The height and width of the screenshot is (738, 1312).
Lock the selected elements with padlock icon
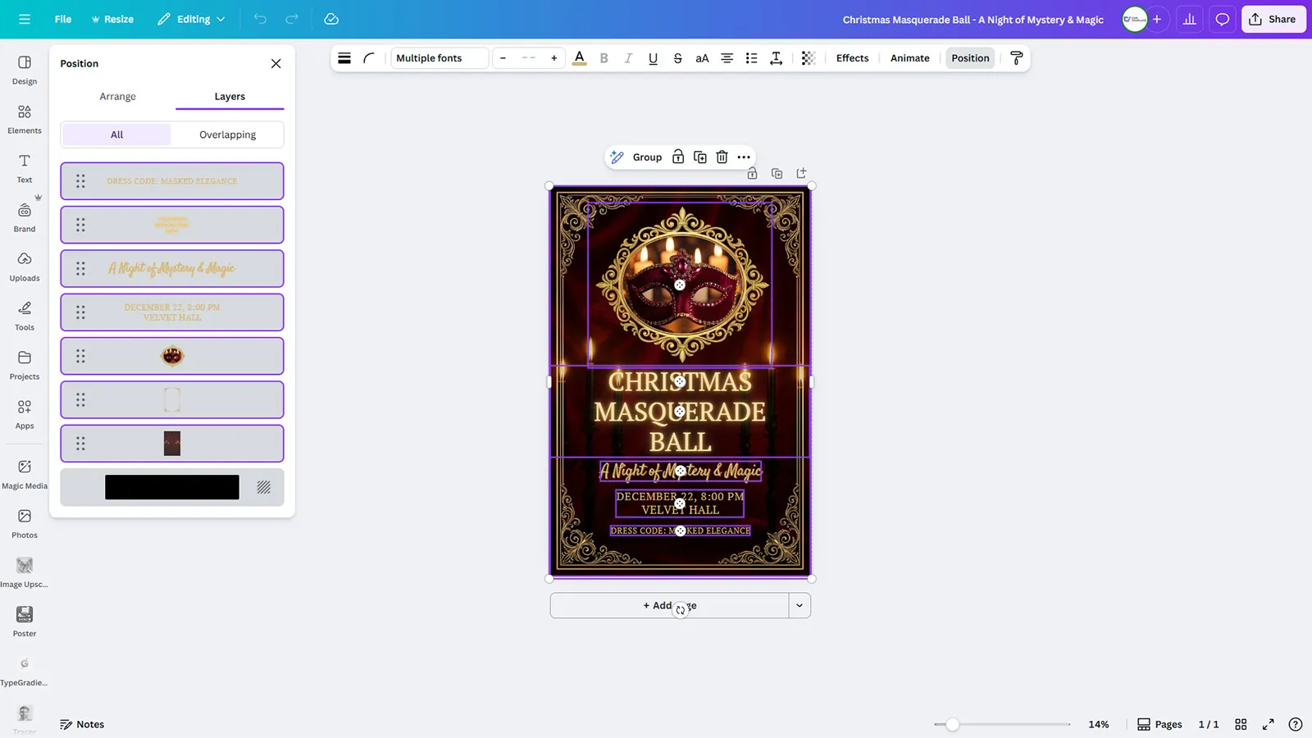coord(678,157)
